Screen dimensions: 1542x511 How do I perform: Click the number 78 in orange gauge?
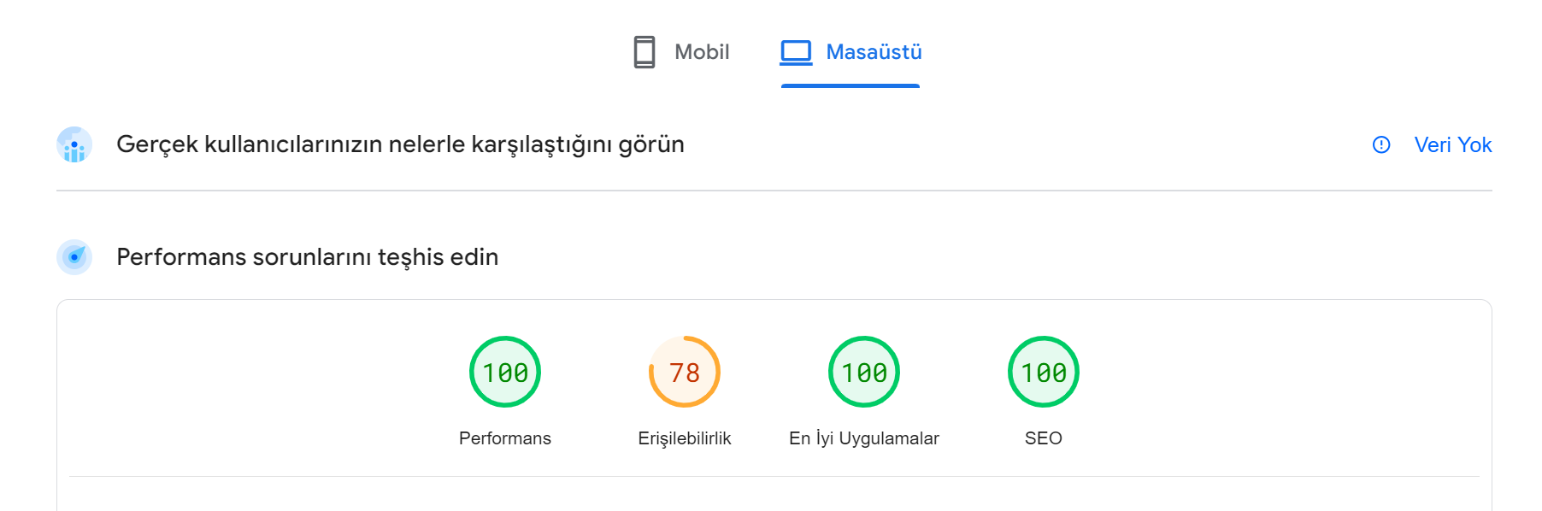(685, 373)
